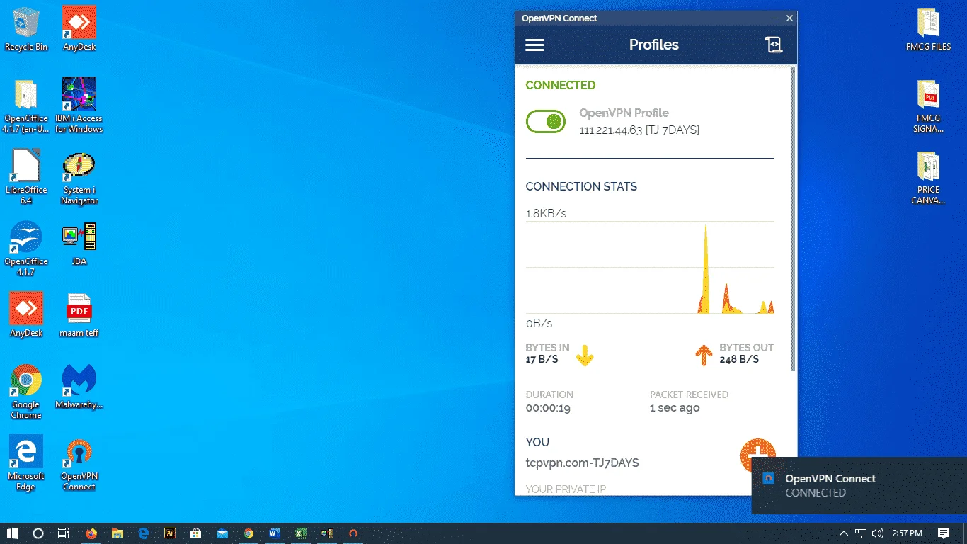
Task: Select the IBM i Access for Windows icon
Action: (79, 105)
